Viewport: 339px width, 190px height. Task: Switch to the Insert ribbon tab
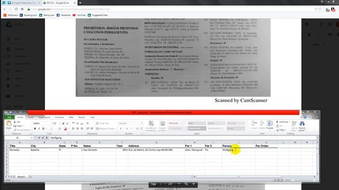pyautogui.click(x=31, y=117)
